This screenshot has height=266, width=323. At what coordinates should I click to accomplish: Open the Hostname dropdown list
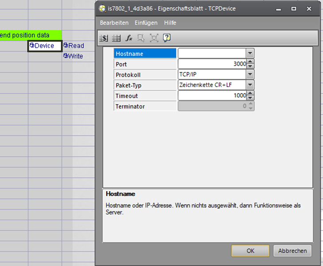(x=250, y=54)
